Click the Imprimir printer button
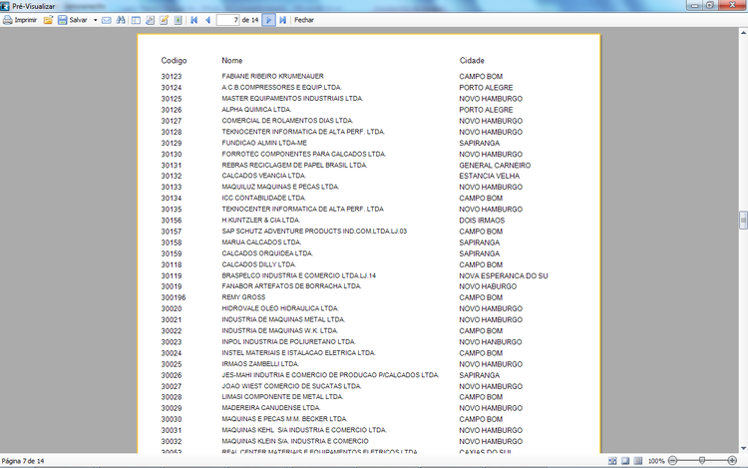This screenshot has height=468, width=748. (20, 20)
